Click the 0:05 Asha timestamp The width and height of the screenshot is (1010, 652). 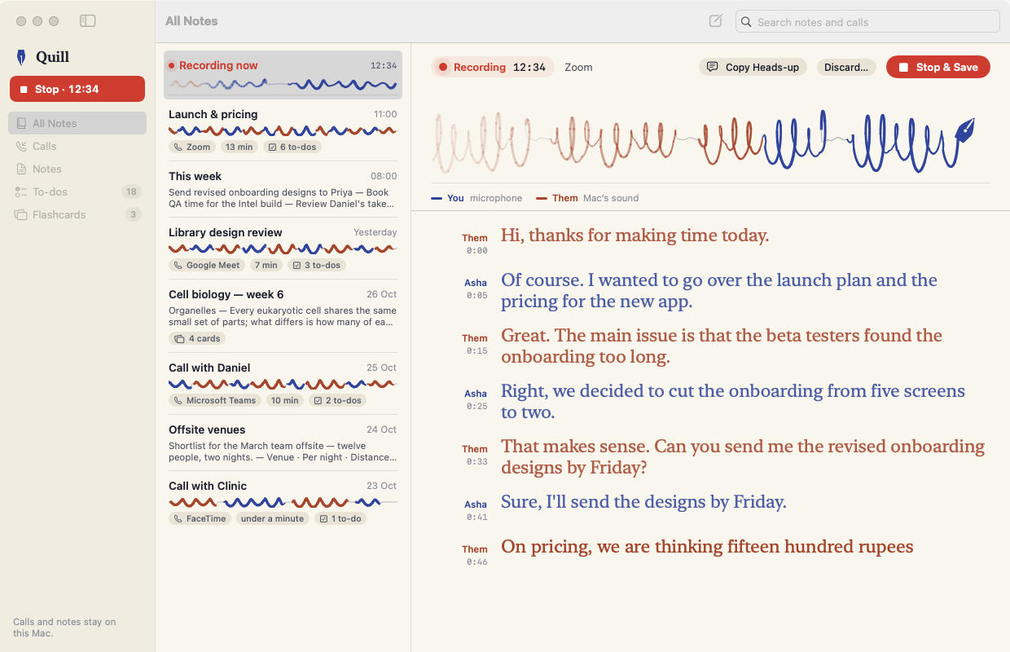coord(476,296)
